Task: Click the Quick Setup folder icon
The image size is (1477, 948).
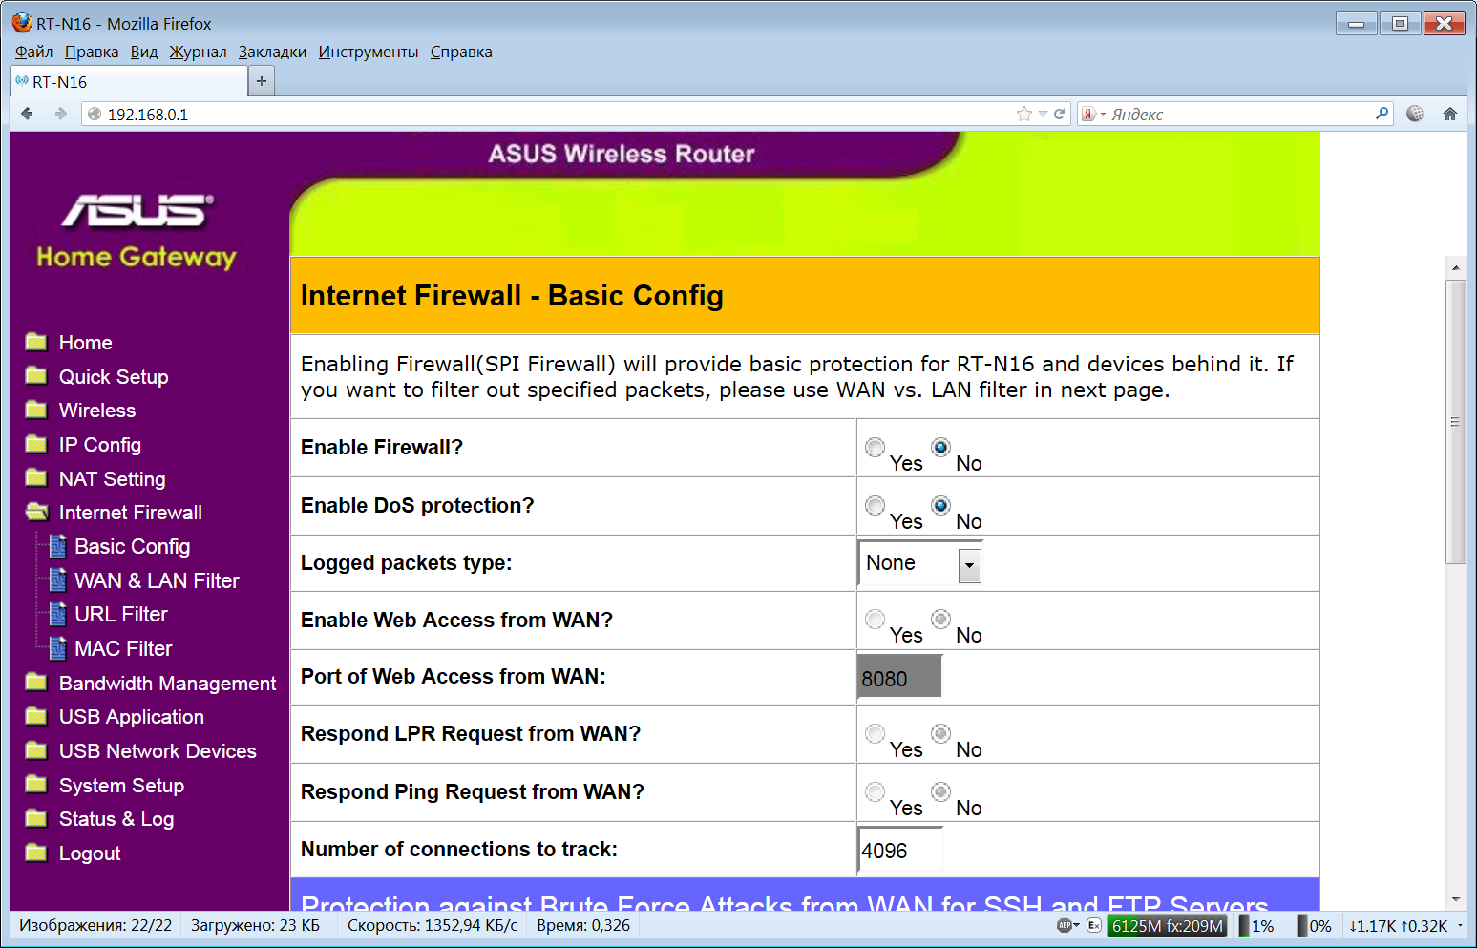Action: click(x=36, y=375)
